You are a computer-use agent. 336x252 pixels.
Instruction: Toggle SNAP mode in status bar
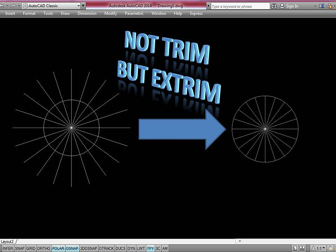[20, 248]
